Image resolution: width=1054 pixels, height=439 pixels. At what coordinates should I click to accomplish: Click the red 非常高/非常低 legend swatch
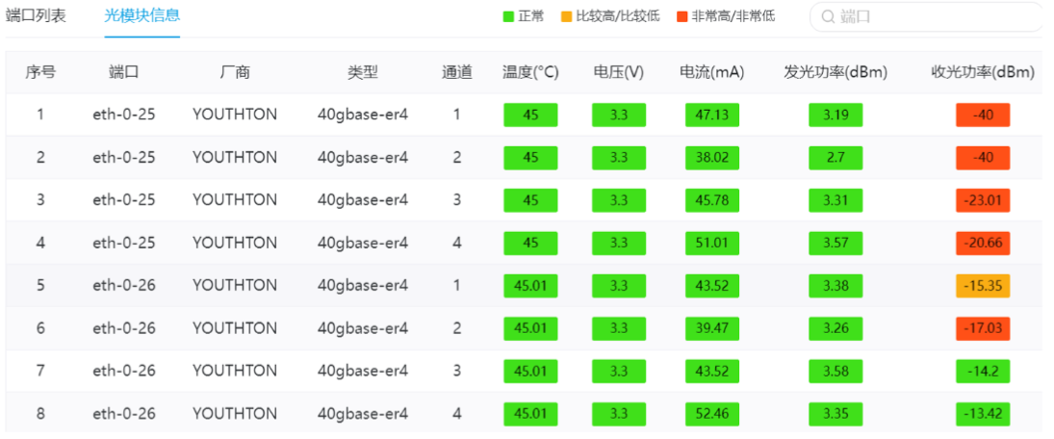(681, 16)
